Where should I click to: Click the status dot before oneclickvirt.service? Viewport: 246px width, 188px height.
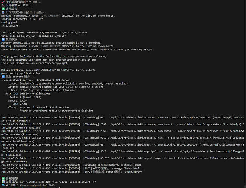(x=2, y=80)
